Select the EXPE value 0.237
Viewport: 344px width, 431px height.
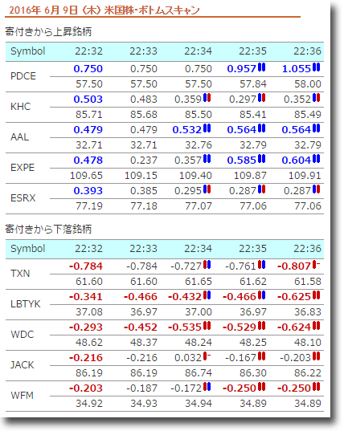pos(144,161)
